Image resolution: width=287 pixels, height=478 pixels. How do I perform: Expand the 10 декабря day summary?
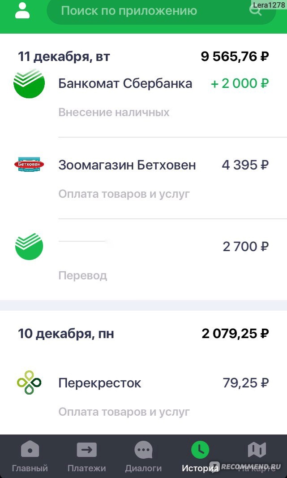[143, 334]
